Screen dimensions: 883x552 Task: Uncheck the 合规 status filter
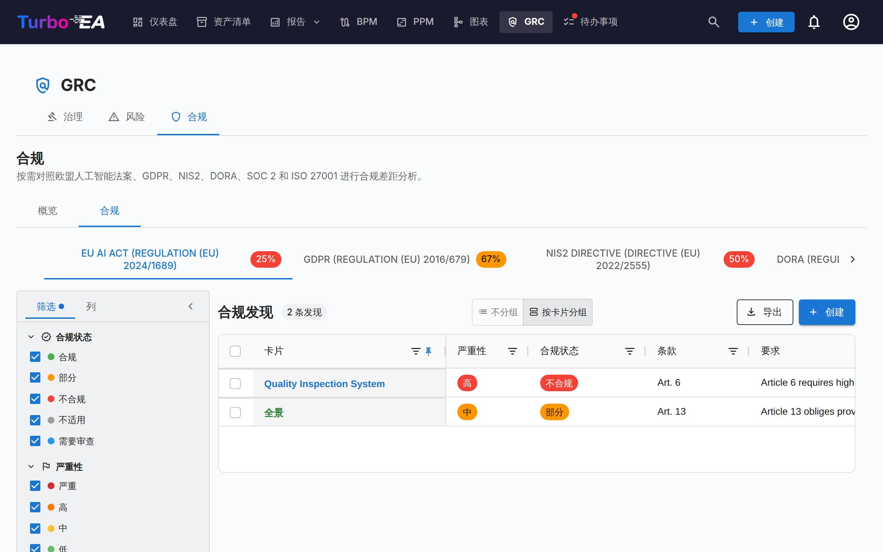click(x=35, y=357)
